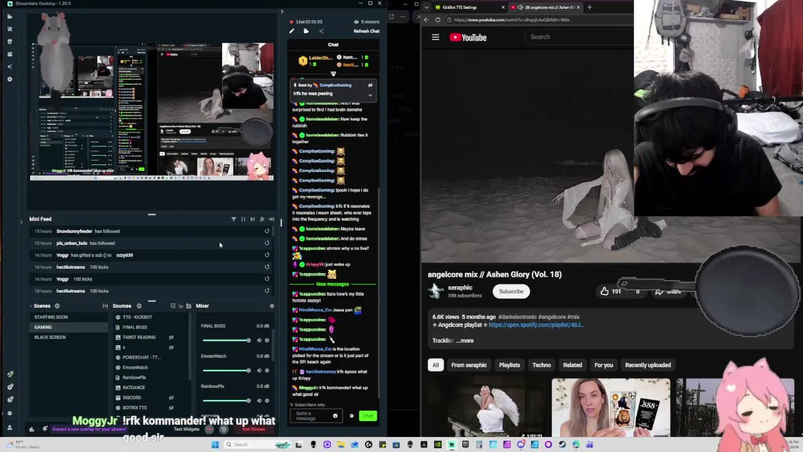Screen dimensions: 803x452
Task: Edit stream info pencil icon
Action: tap(292, 31)
